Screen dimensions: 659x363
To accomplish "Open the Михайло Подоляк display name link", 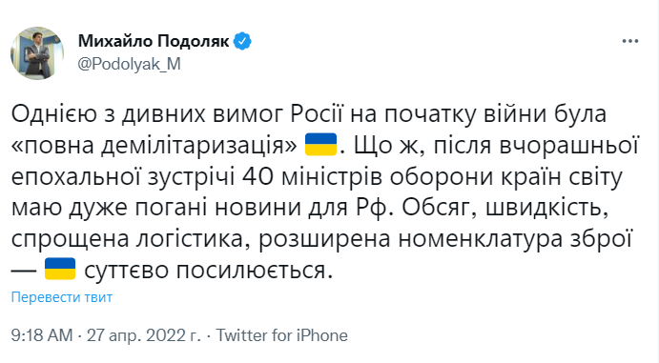I will pyautogui.click(x=154, y=41).
